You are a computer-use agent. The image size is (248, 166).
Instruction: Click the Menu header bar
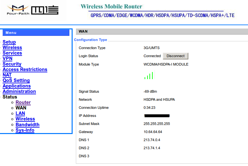coord(36,33)
